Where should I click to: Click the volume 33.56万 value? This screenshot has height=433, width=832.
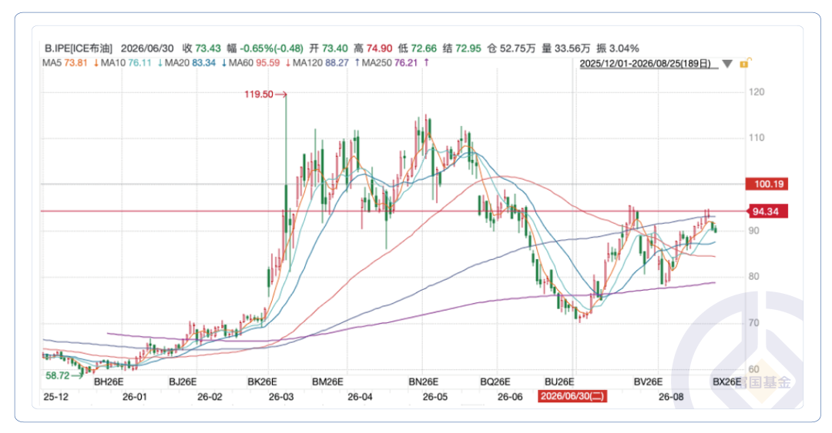click(x=572, y=48)
